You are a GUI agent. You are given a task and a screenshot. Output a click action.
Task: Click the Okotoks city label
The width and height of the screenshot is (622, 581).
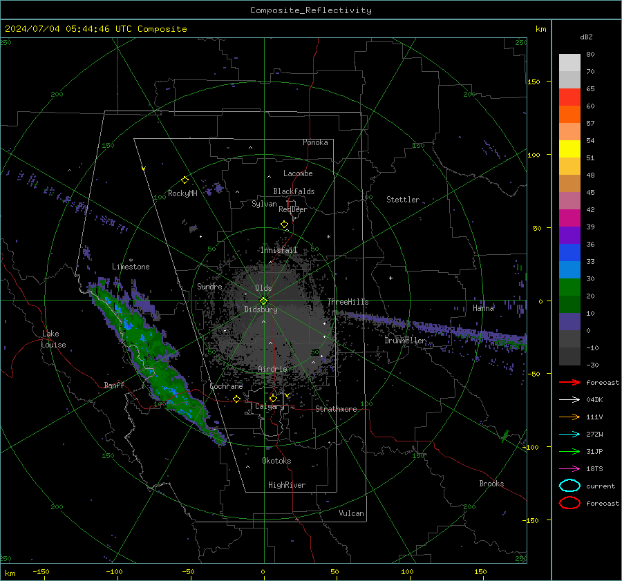point(276,461)
